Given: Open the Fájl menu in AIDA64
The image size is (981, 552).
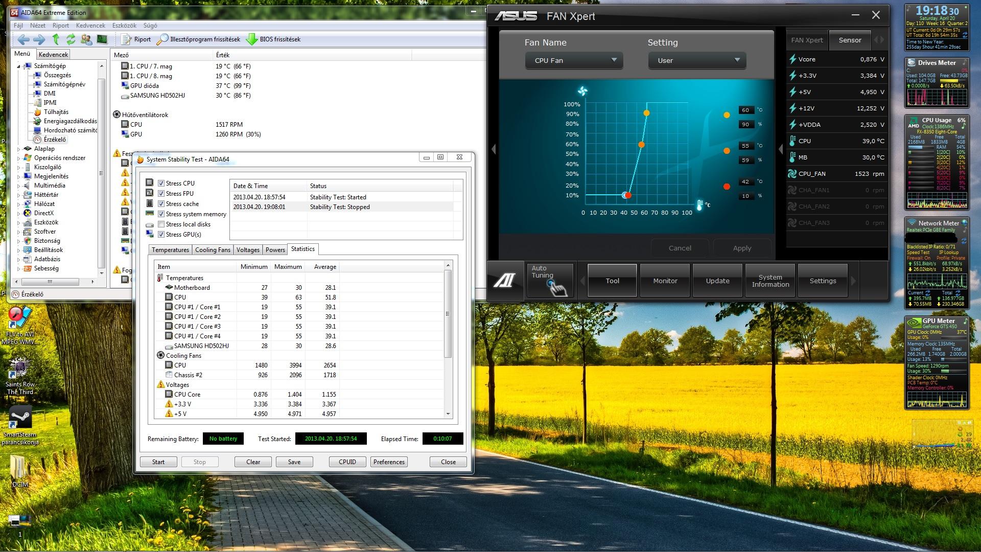Looking at the screenshot, I should 18,26.
